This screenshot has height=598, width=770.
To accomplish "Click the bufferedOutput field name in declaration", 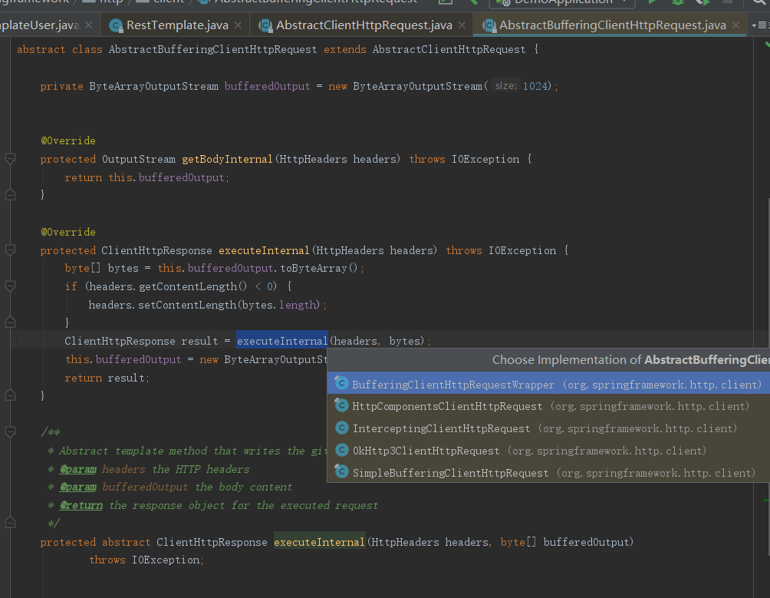I will point(267,87).
